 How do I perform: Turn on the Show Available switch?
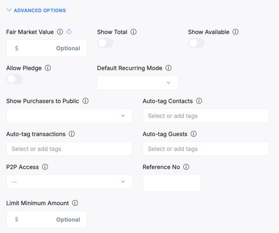196,43
